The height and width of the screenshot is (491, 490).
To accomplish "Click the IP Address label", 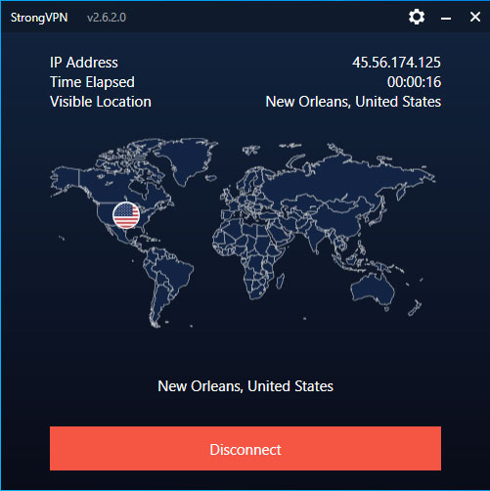I will pos(84,63).
